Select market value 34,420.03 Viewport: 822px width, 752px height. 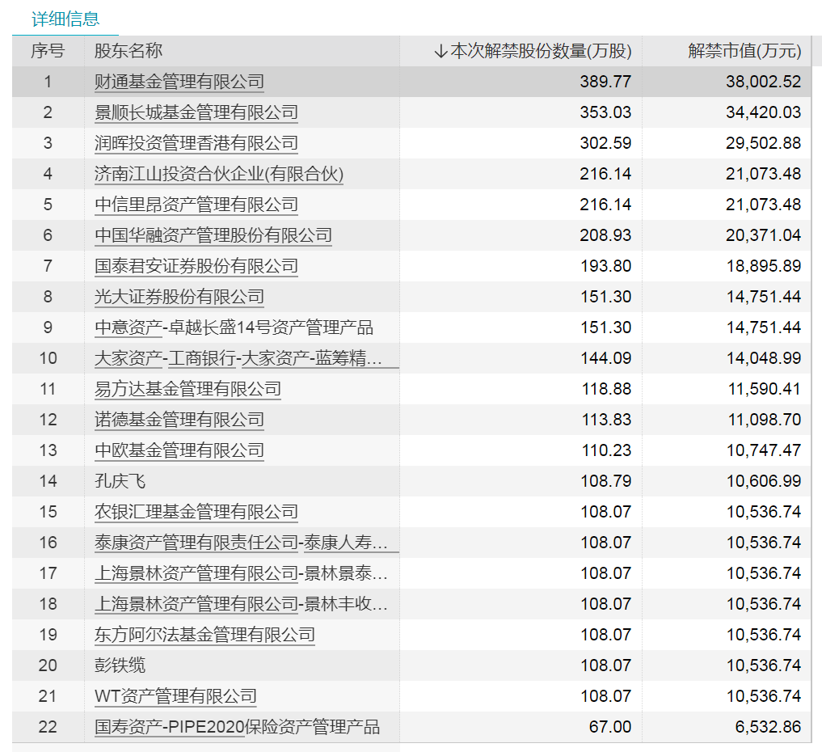(x=763, y=112)
